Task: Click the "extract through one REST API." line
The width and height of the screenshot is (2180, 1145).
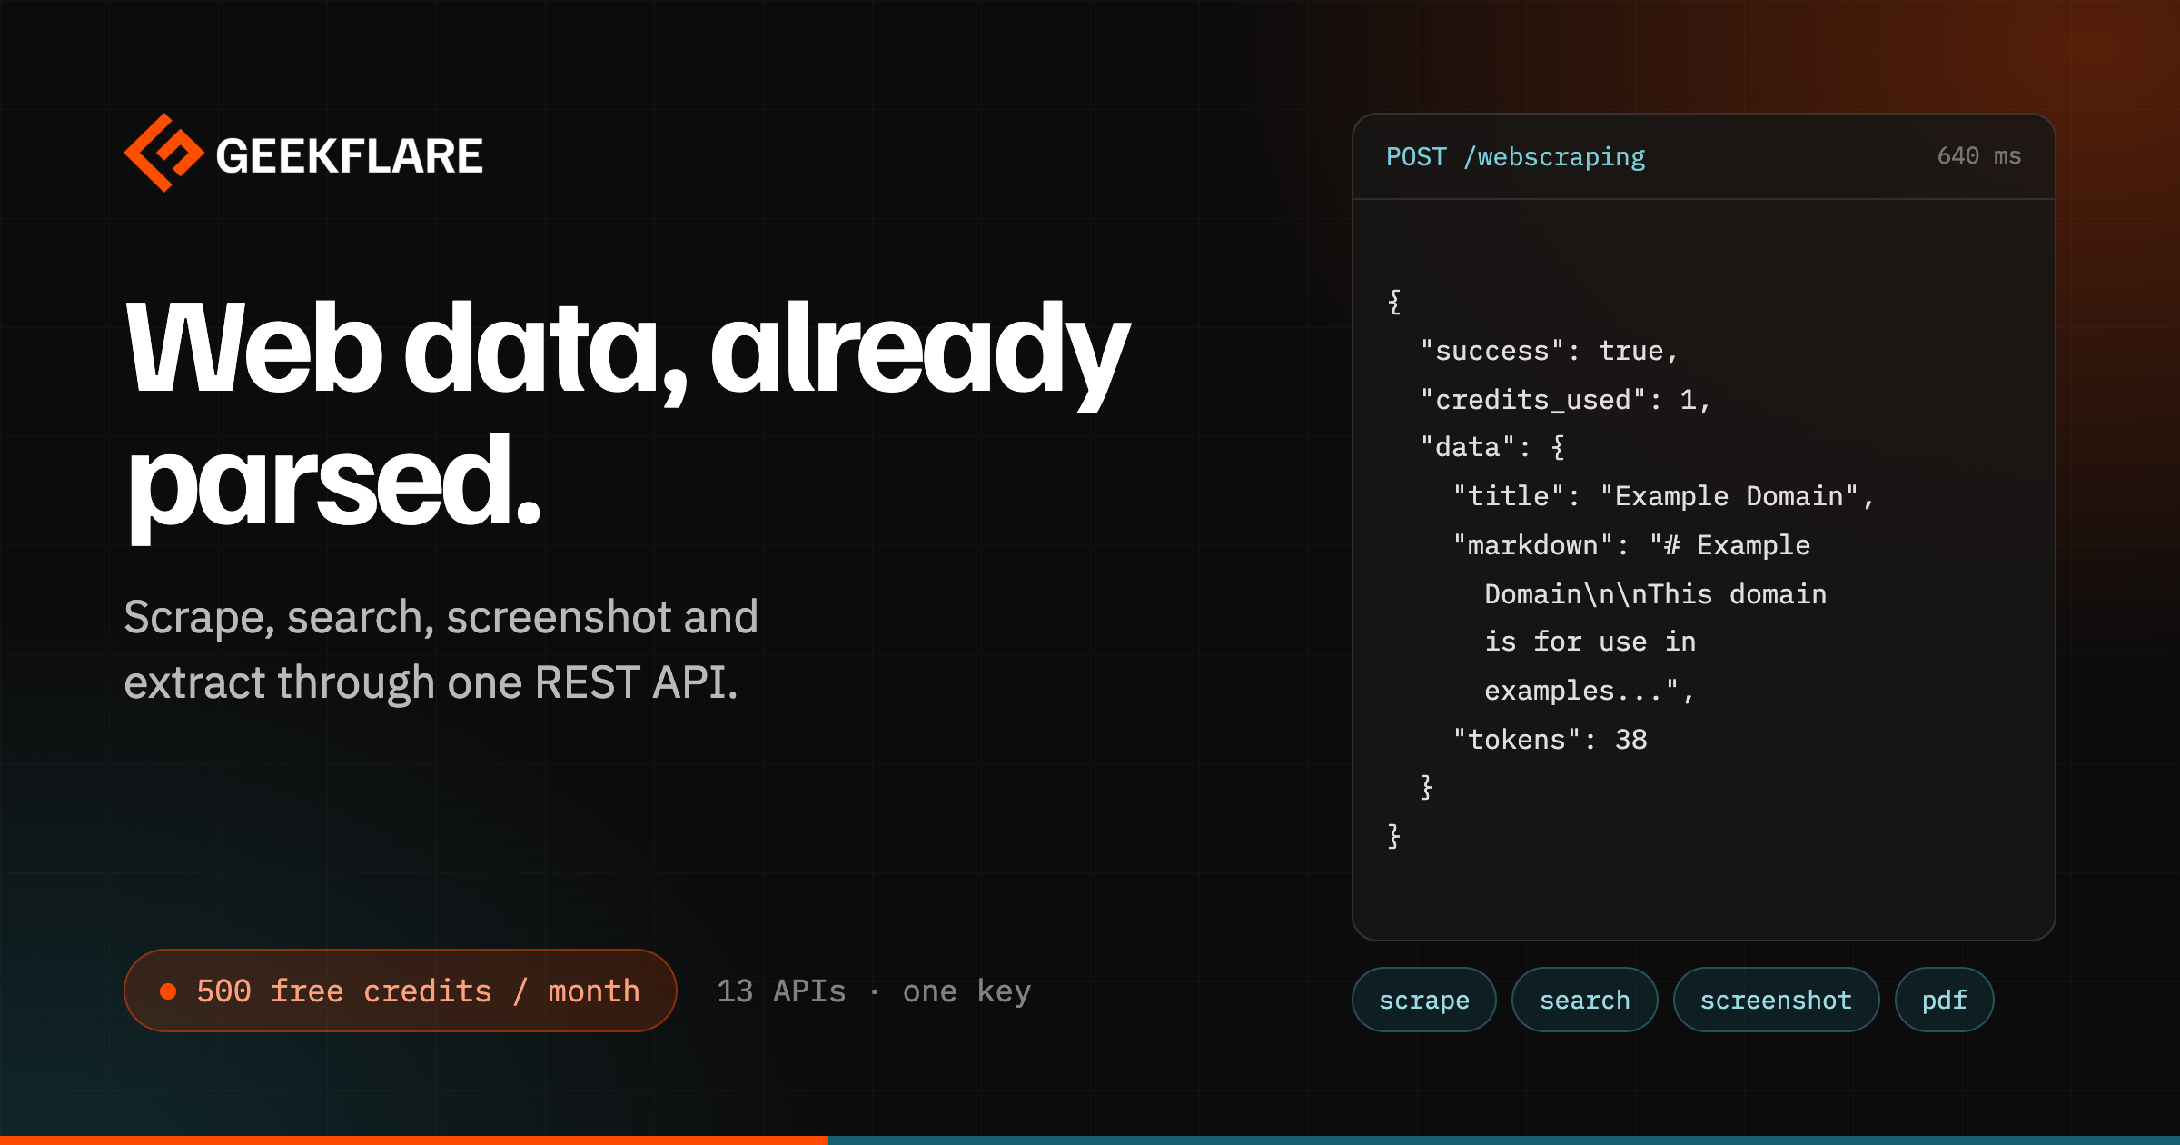Action: (431, 682)
